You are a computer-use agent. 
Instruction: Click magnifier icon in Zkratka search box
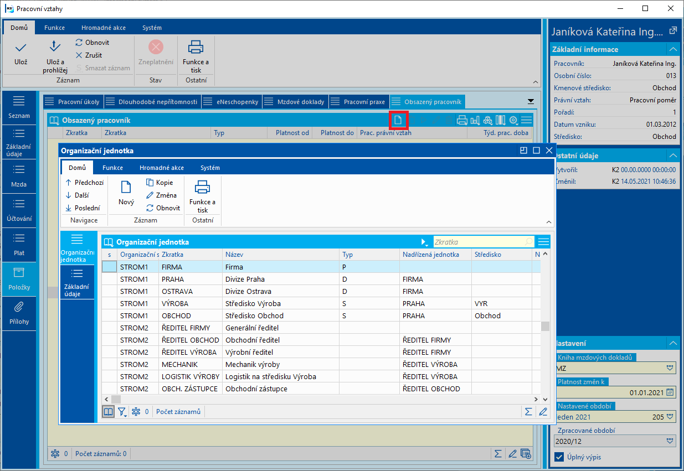529,242
